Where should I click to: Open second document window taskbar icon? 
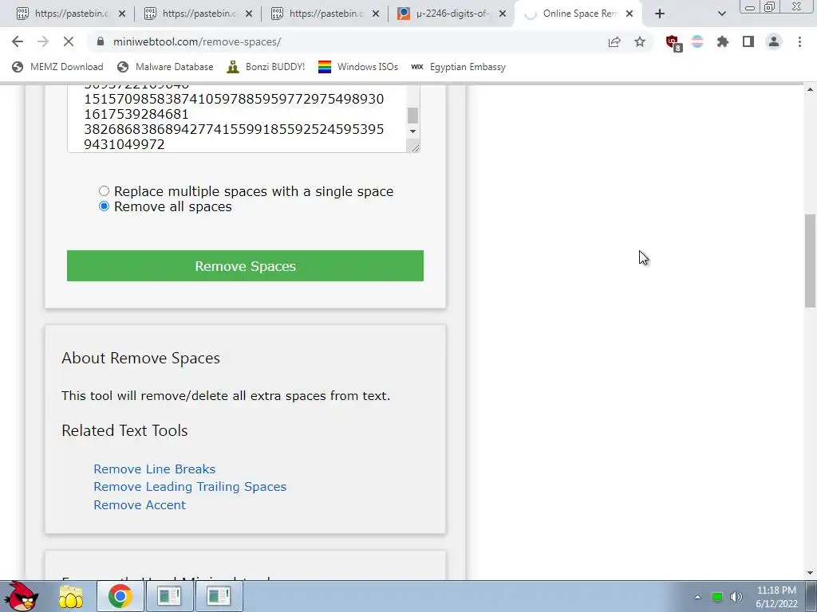tap(218, 596)
